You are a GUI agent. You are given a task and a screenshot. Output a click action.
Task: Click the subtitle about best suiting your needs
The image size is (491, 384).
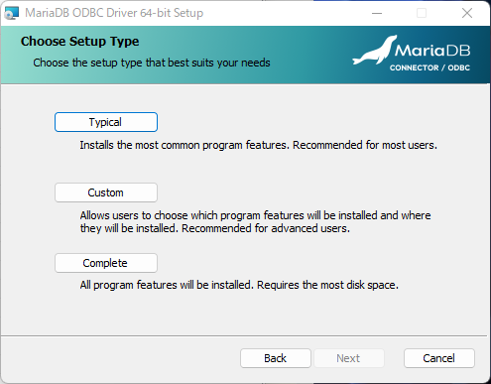pyautogui.click(x=152, y=63)
